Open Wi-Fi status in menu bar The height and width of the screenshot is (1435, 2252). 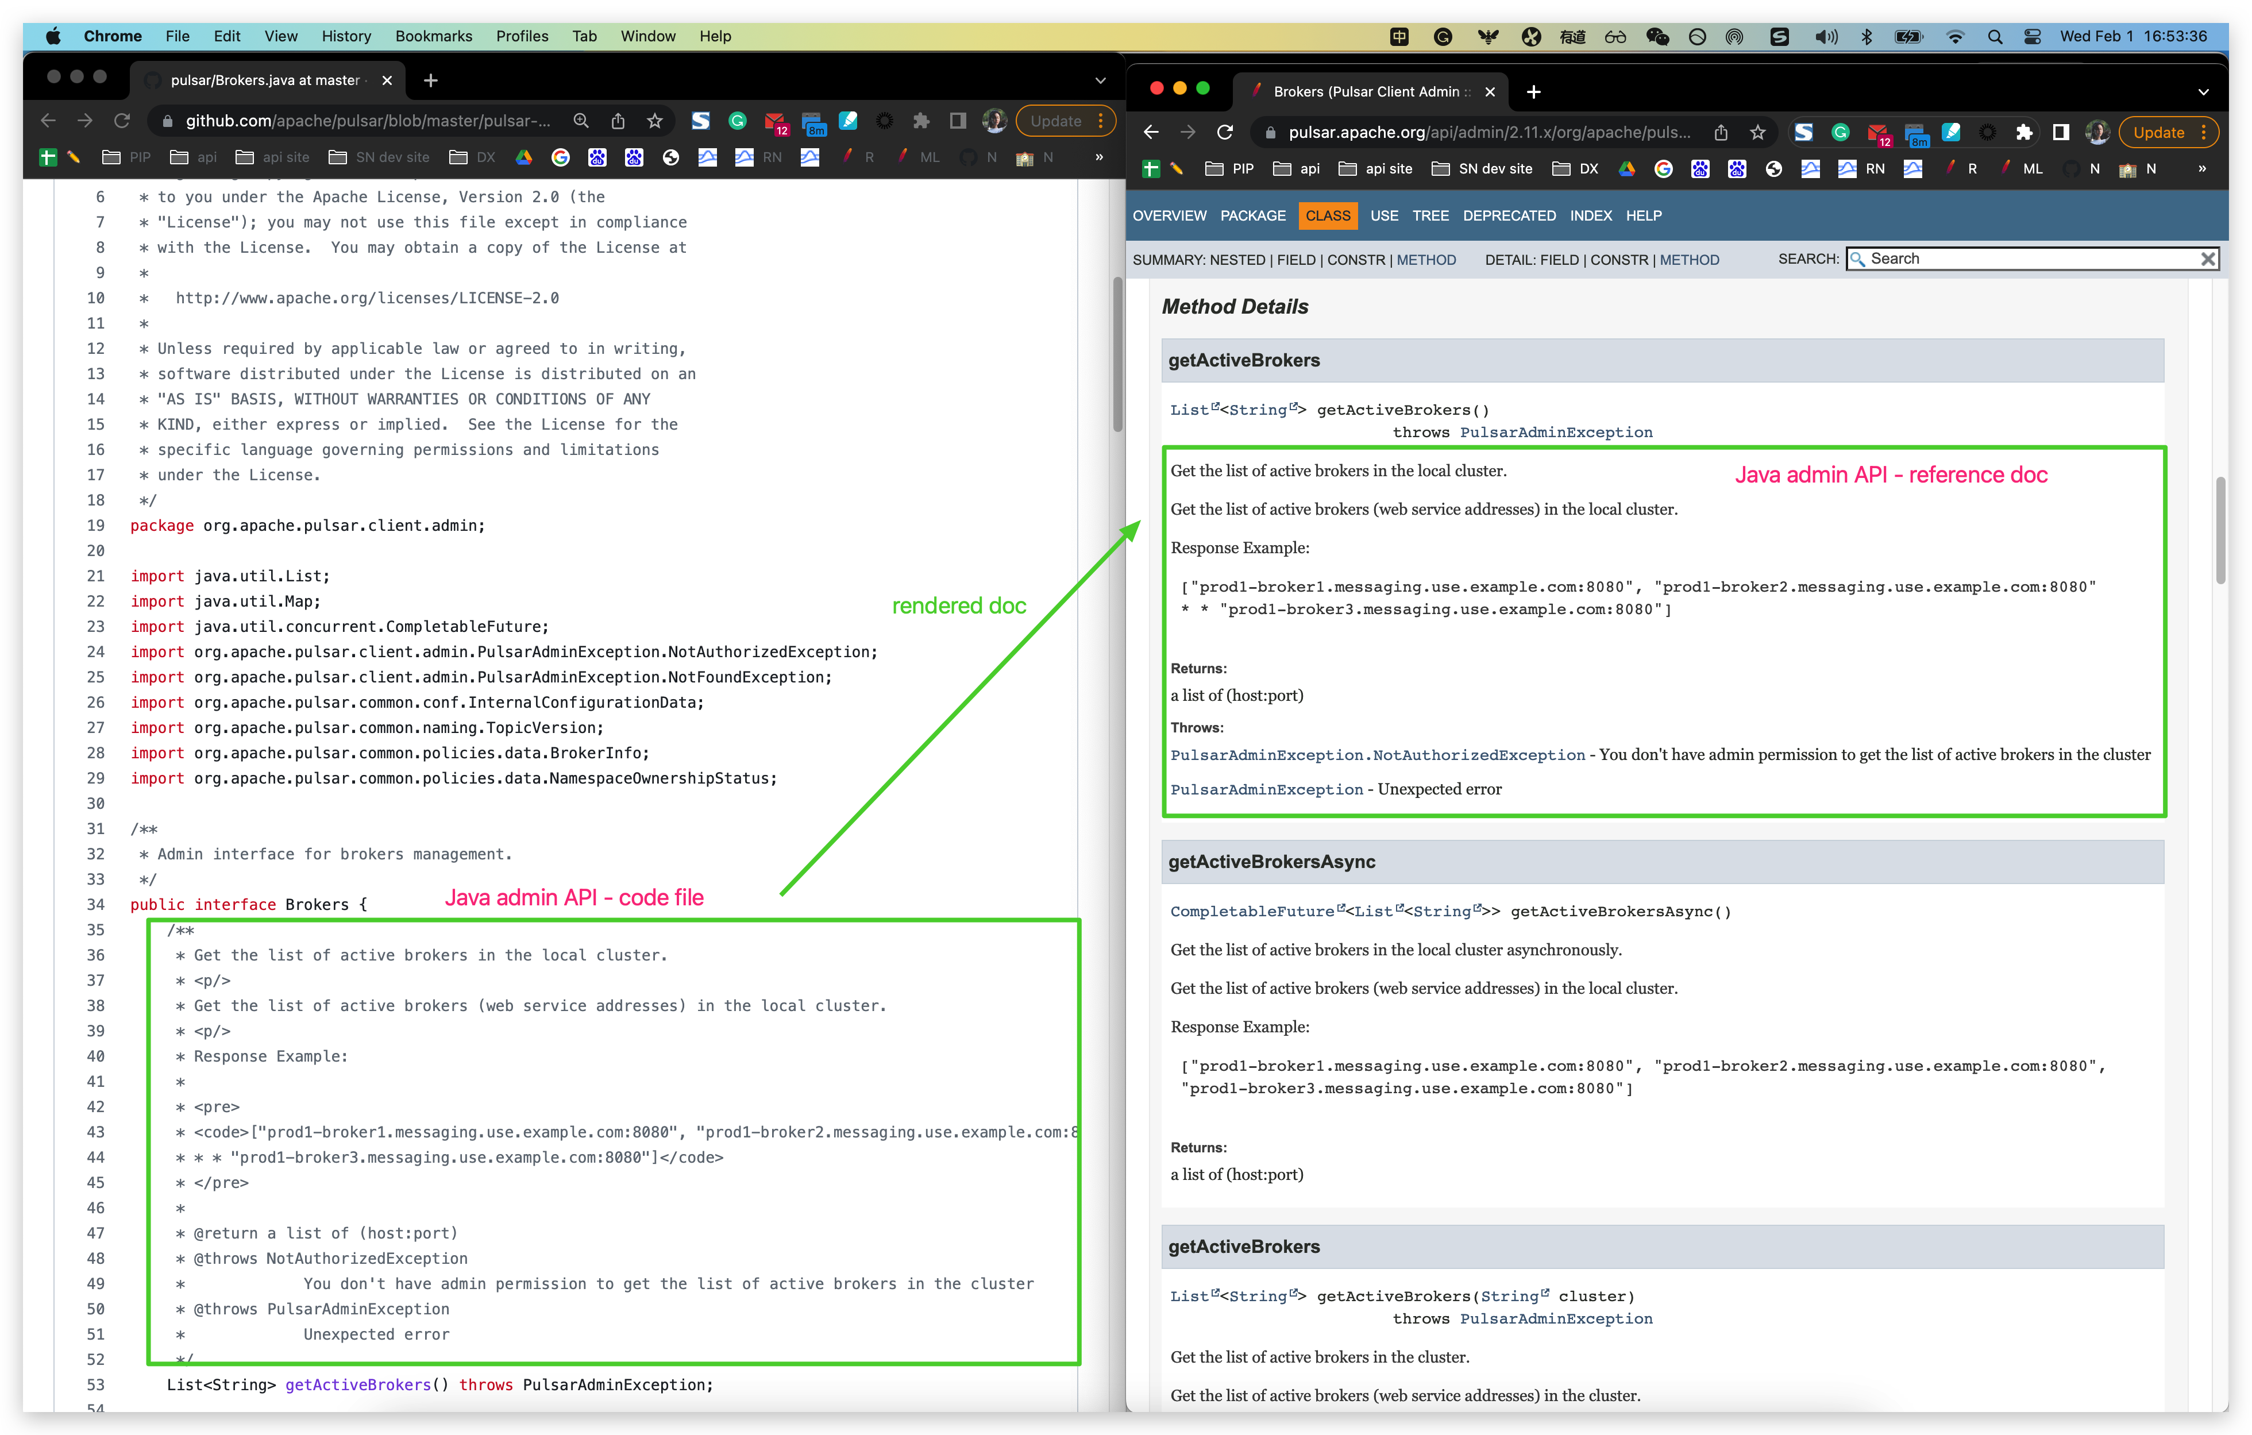(x=1954, y=37)
